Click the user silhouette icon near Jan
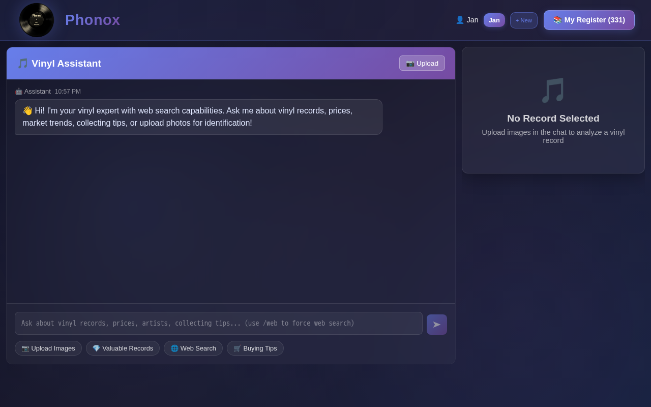The width and height of the screenshot is (651, 407). point(459,20)
